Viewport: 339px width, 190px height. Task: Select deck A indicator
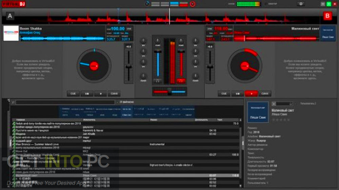(10, 16)
